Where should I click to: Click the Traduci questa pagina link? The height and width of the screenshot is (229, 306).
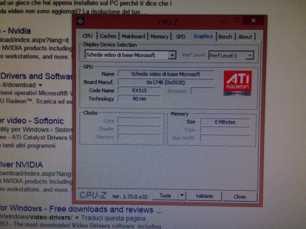[113, 219]
